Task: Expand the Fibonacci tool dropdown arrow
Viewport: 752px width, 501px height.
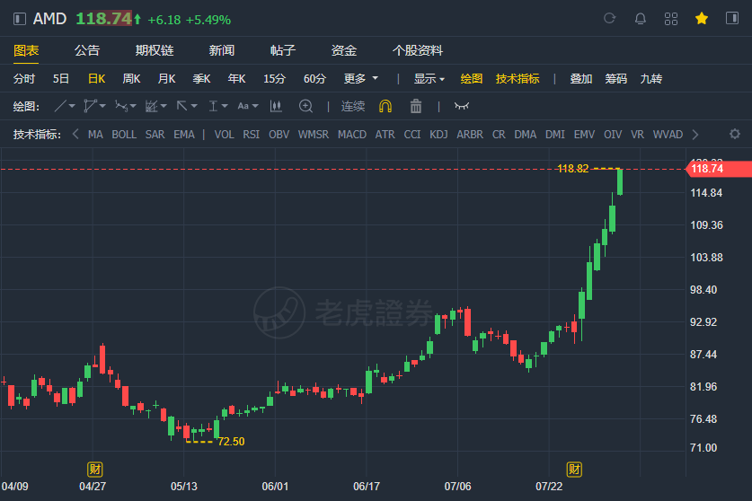Action: 164,106
